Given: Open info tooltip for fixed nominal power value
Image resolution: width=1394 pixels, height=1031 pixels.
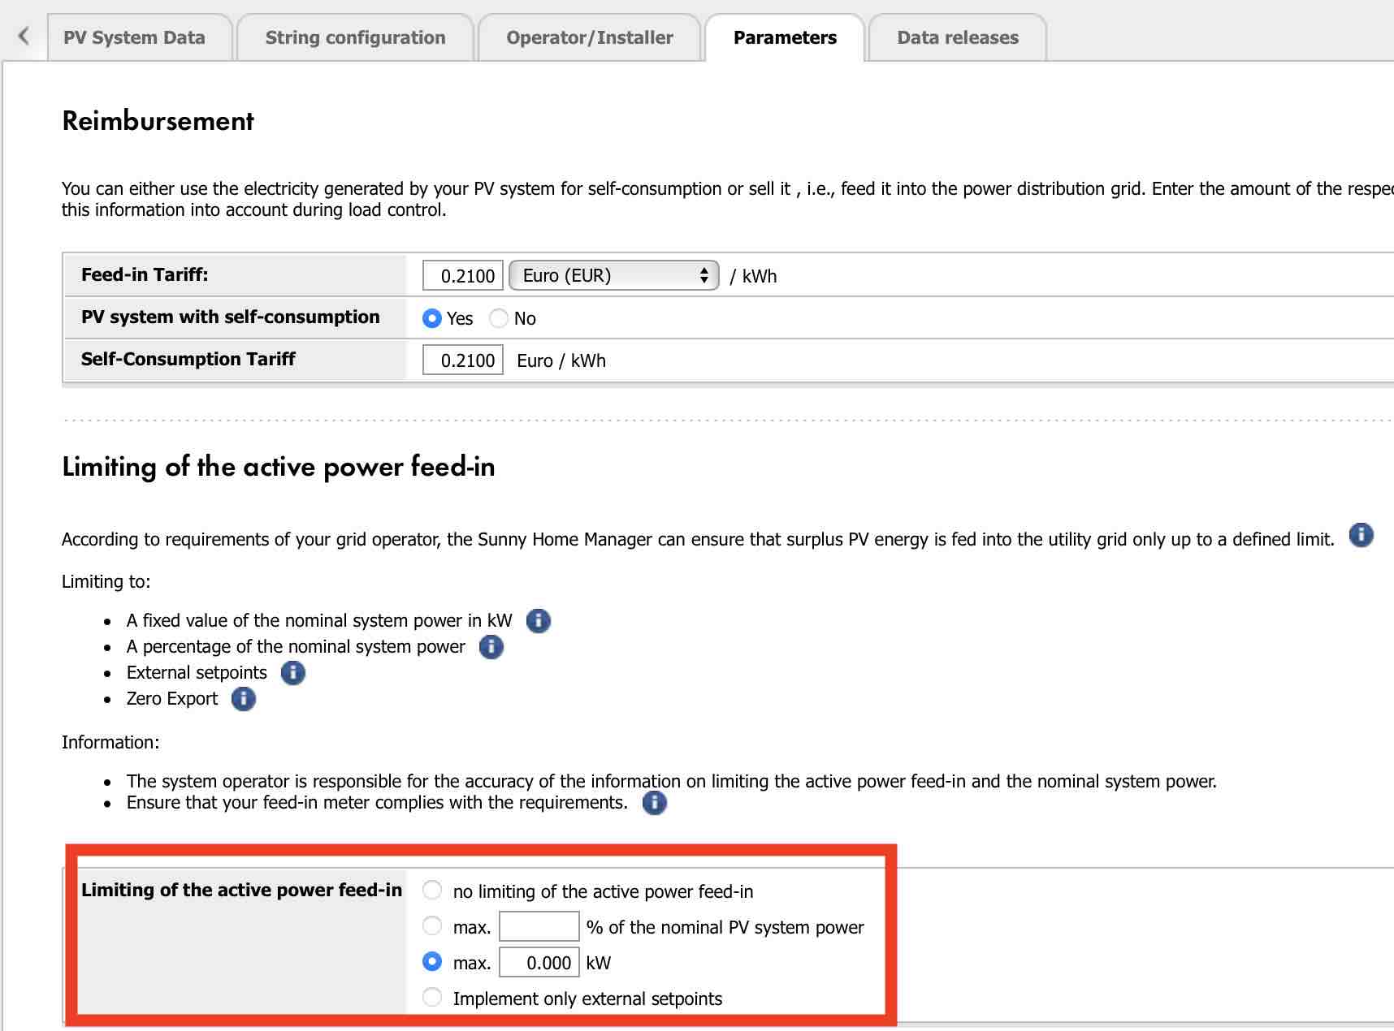Looking at the screenshot, I should pyautogui.click(x=538, y=620).
